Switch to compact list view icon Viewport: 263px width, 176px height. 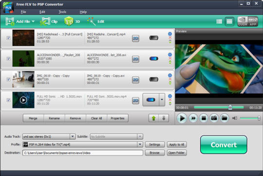(x=219, y=21)
